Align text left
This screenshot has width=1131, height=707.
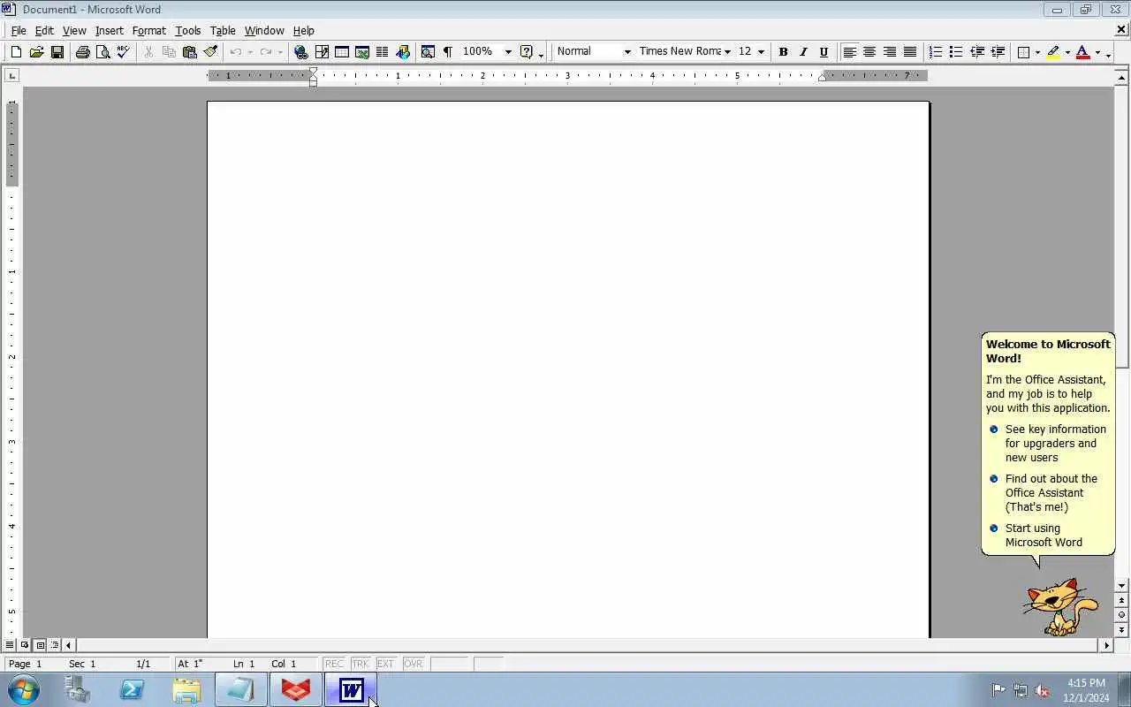pos(849,52)
